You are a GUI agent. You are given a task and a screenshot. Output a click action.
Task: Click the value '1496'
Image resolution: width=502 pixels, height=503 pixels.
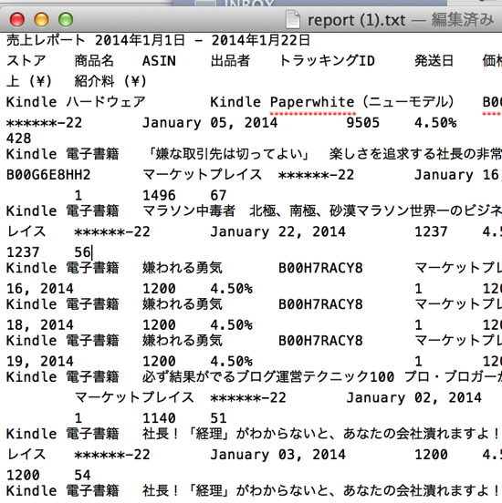click(x=159, y=195)
